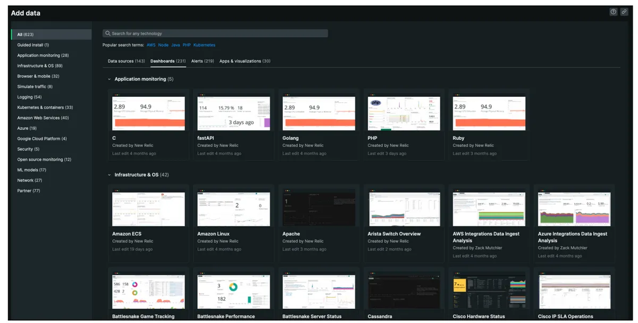The width and height of the screenshot is (638, 323).
Task: Open the Apache dashboard thumbnail
Action: 318,209
